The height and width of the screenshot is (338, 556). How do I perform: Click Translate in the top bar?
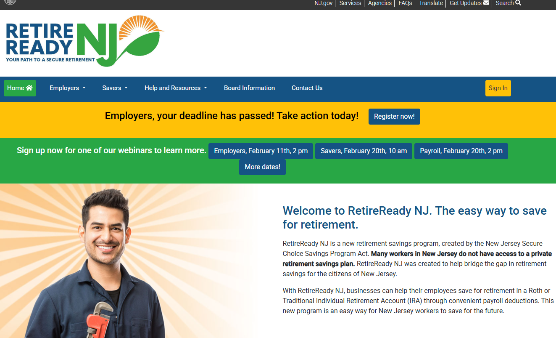pyautogui.click(x=430, y=3)
